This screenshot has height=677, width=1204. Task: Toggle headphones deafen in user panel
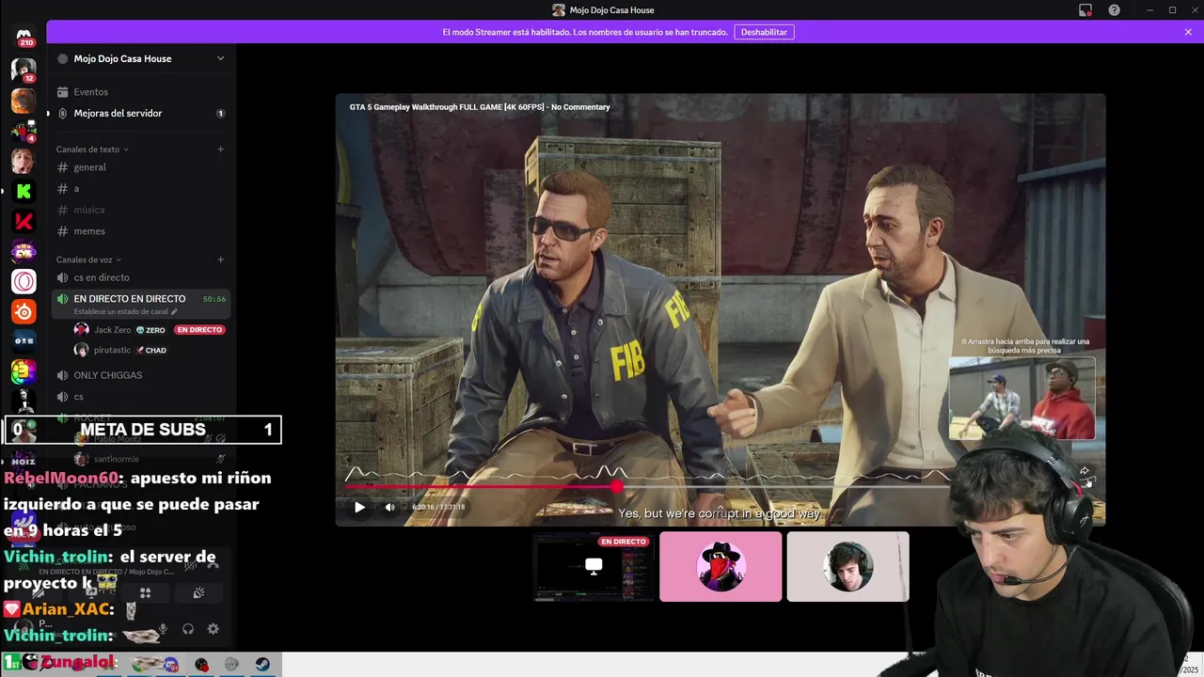188,629
